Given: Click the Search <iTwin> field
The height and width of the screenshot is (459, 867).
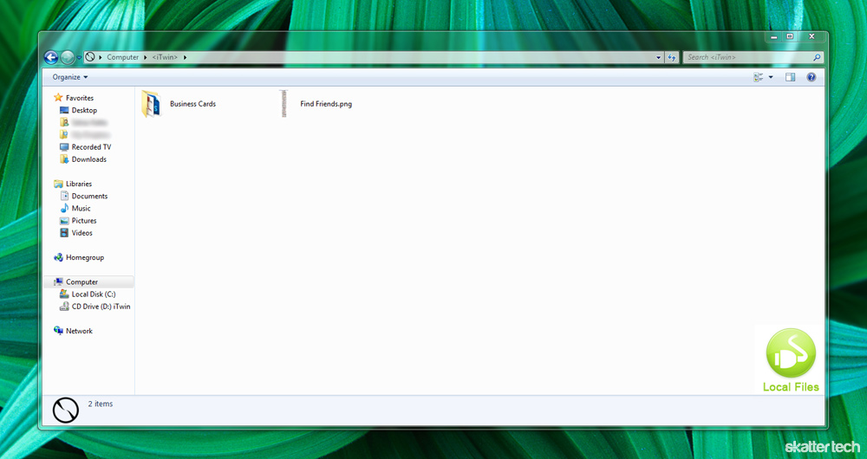Looking at the screenshot, I should click(x=753, y=57).
